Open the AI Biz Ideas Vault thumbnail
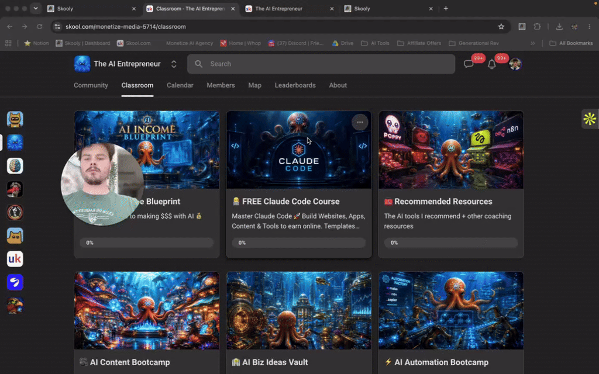 click(299, 311)
